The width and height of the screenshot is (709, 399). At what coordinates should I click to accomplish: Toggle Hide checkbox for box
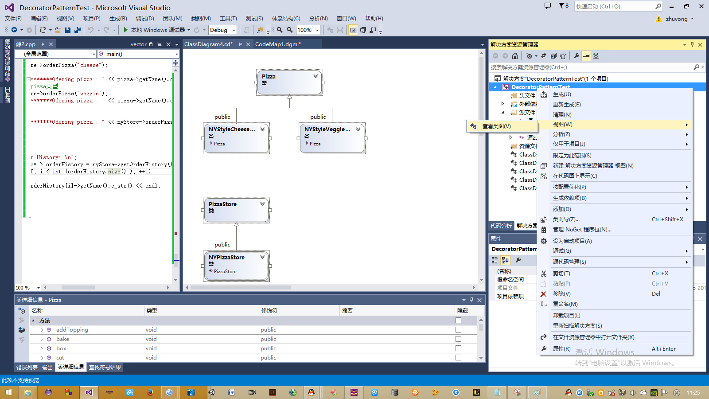[458, 348]
